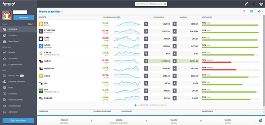Click the SPY buy price 293.56
Image resolution: width=265 pixels, height=125 pixels.
(195, 91)
